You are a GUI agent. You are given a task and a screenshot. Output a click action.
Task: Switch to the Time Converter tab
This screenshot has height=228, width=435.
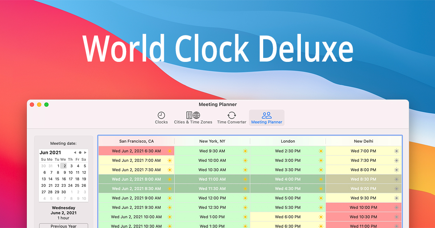[232, 118]
